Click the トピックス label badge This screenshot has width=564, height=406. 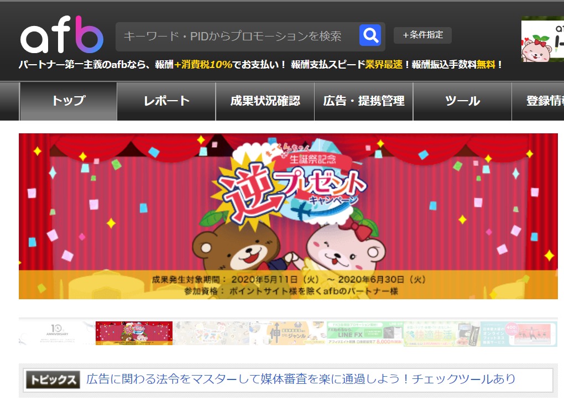53,380
